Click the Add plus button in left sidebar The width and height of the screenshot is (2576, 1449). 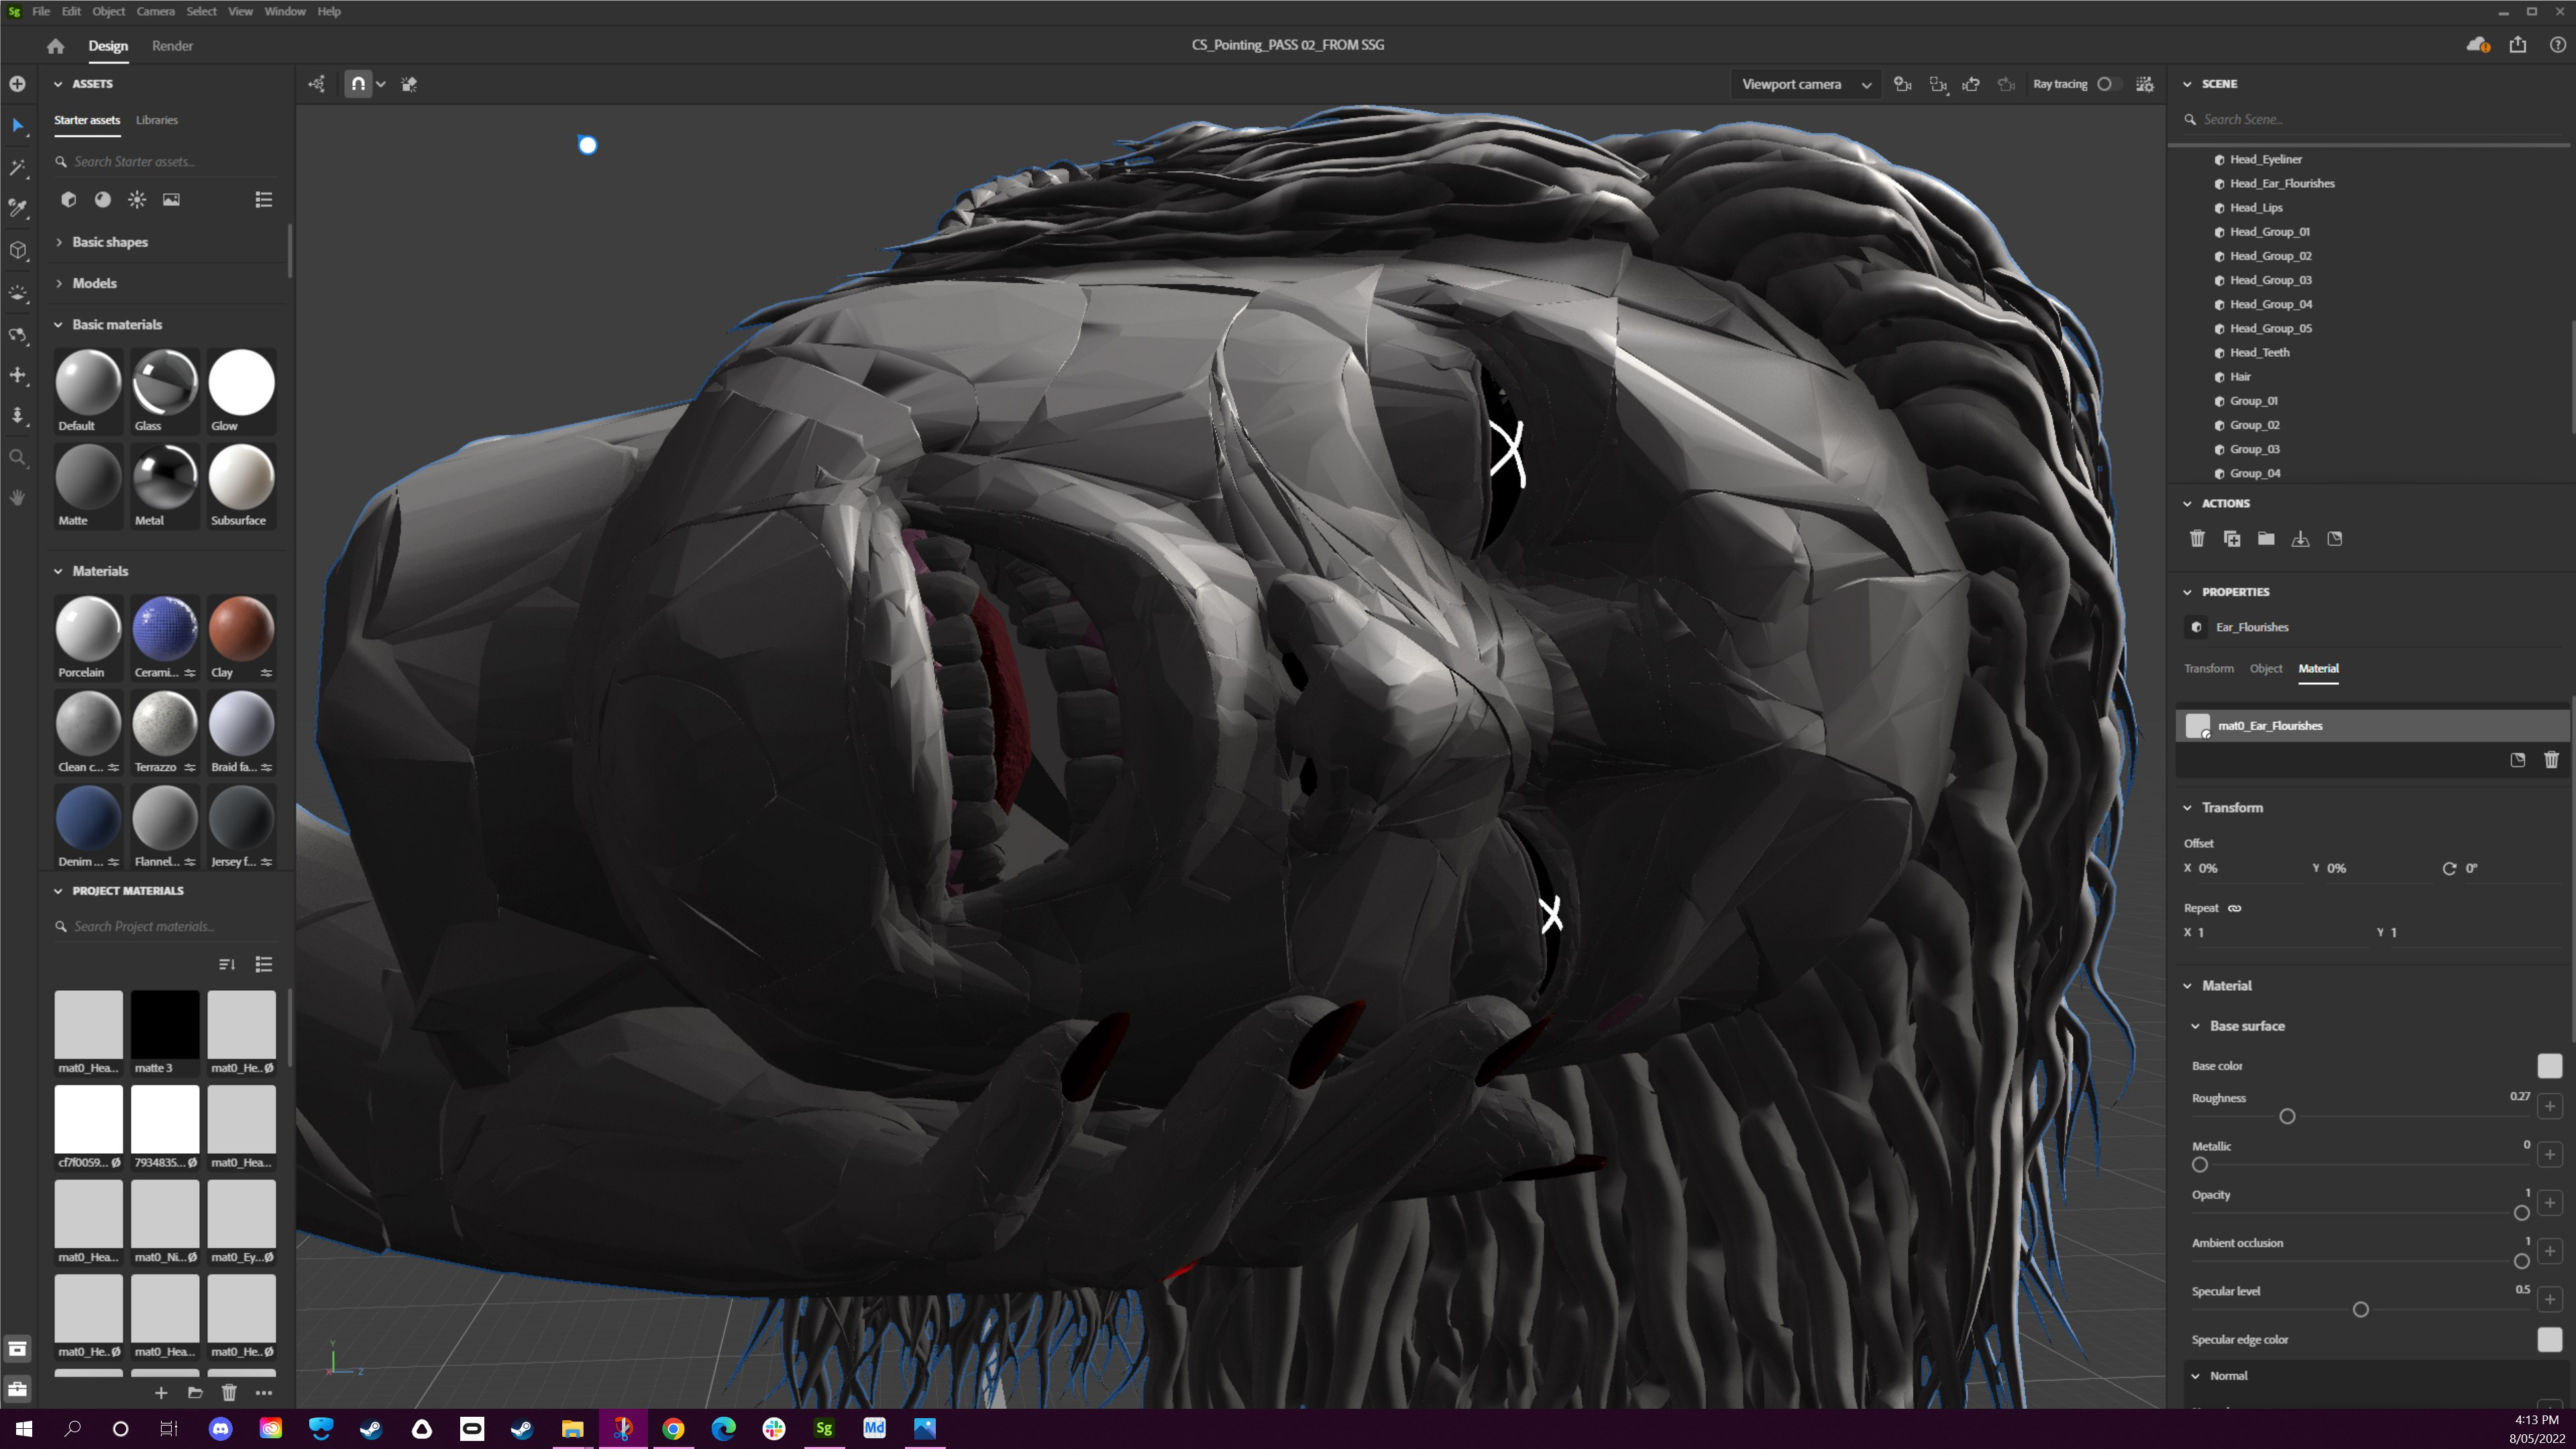[x=18, y=84]
